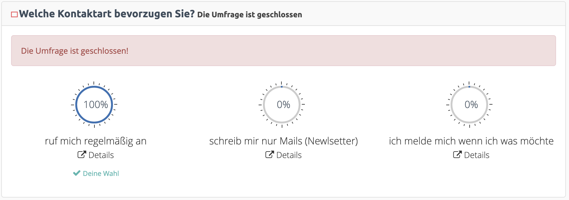Open Details for 'ruf mich regelmäßig an'
This screenshot has height=200, width=569.
[x=96, y=155]
